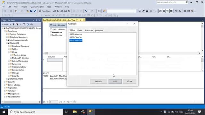Screen dimensions: 205x115
Task: Click the Refresh button in Add Table
Action: [x=98, y=81]
